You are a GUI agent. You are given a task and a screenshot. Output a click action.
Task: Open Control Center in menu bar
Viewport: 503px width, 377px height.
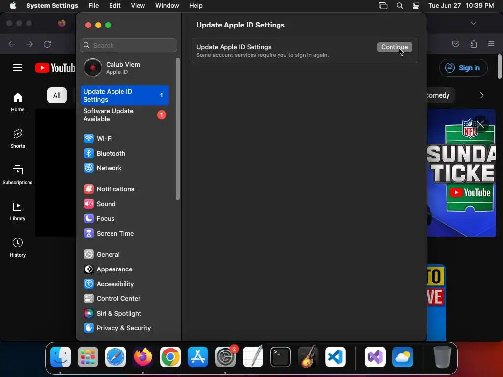(416, 6)
